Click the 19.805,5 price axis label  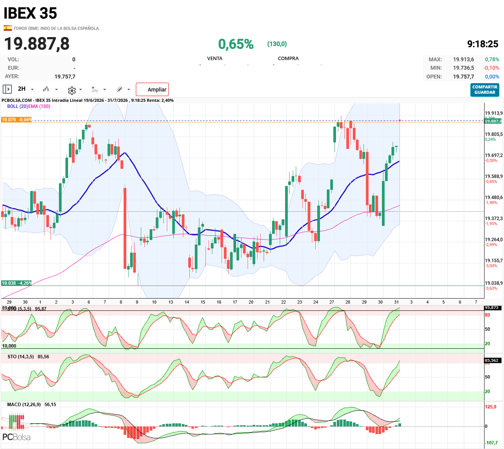coord(494,134)
